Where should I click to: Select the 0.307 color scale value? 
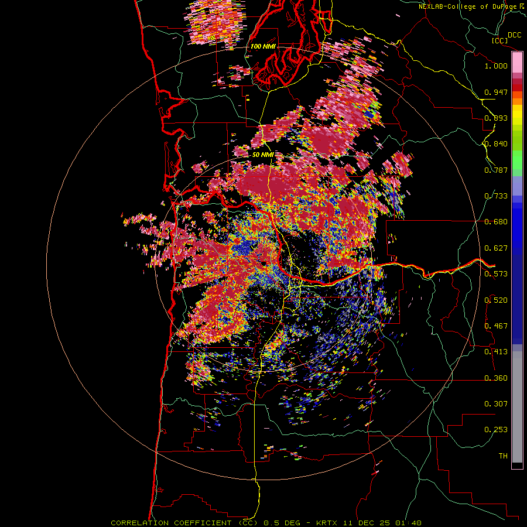coord(496,404)
